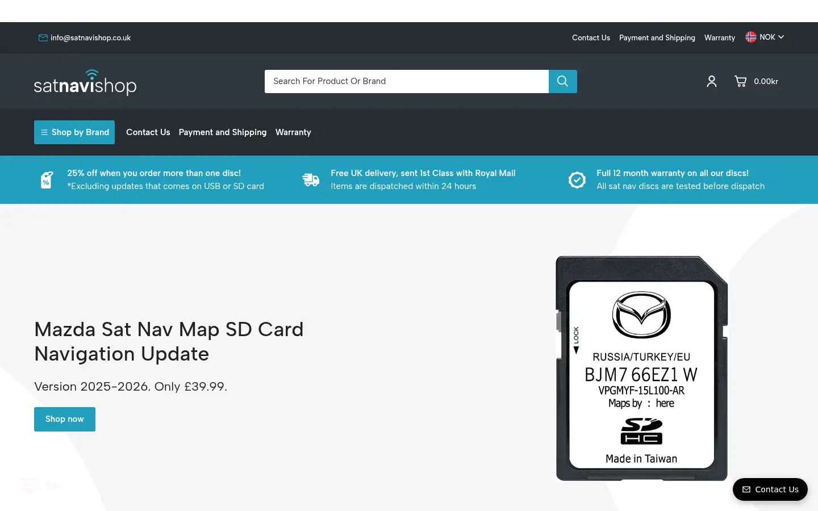Viewport: 818px width, 511px height.
Task: Click the 0.00kr cart total
Action: (x=766, y=82)
